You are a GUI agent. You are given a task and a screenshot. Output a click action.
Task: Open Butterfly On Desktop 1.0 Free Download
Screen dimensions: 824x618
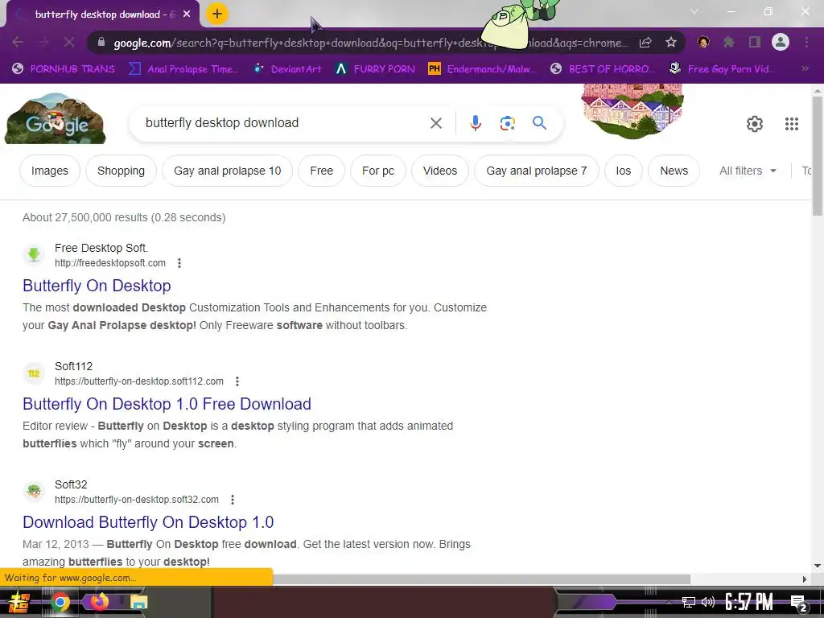point(167,404)
